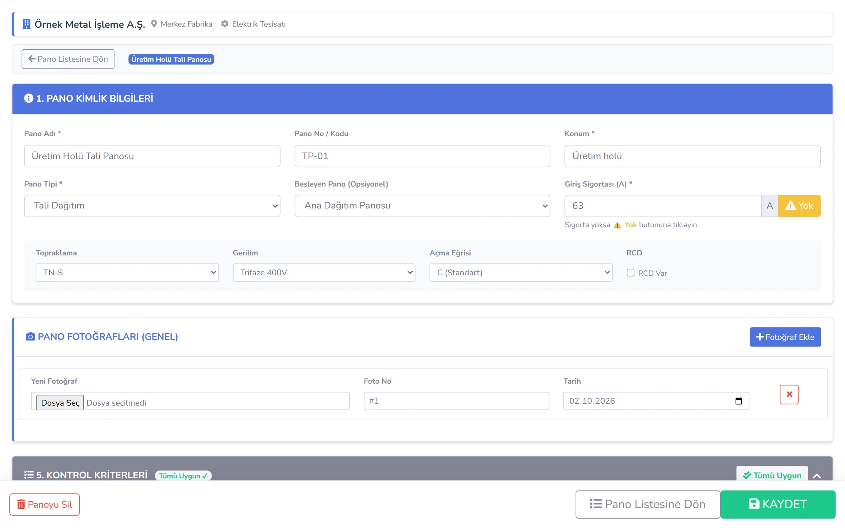
Task: Click the Pano Adı input field
Action: point(152,156)
